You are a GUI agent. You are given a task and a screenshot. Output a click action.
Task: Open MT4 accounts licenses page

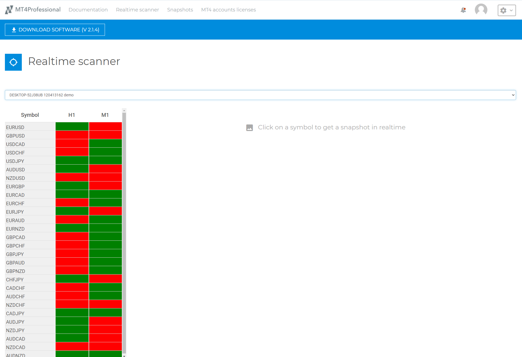228,10
